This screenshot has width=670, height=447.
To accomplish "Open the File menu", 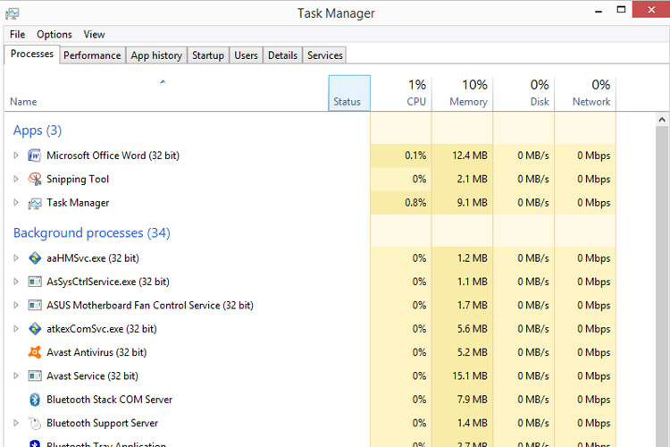I will pos(18,34).
